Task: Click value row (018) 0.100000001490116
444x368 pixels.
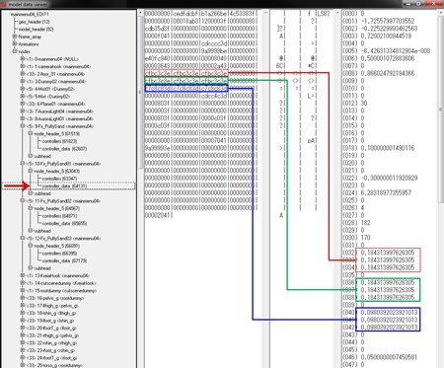Action: pos(379,148)
